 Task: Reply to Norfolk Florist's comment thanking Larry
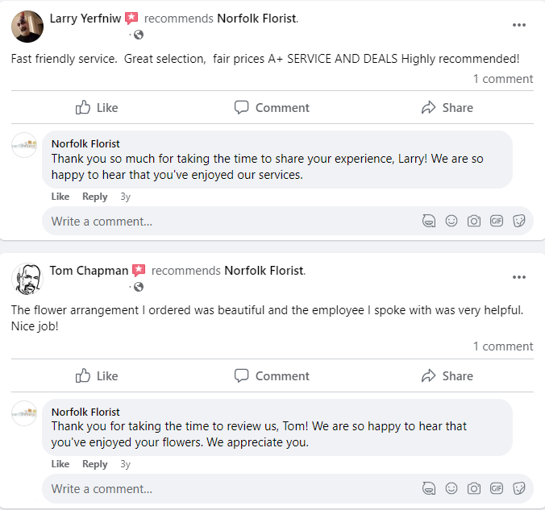pyautogui.click(x=95, y=197)
